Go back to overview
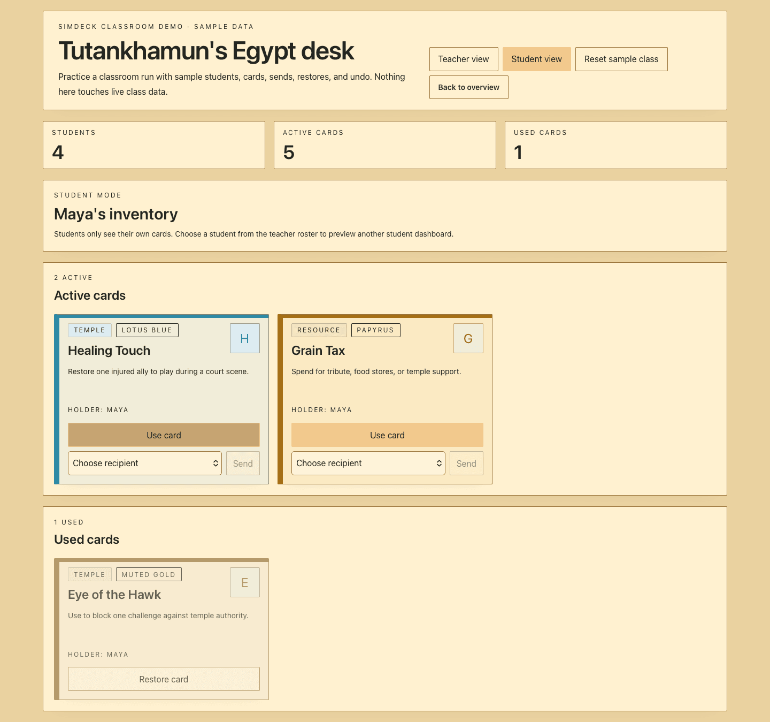Screen dimensions: 770x722 point(469,87)
